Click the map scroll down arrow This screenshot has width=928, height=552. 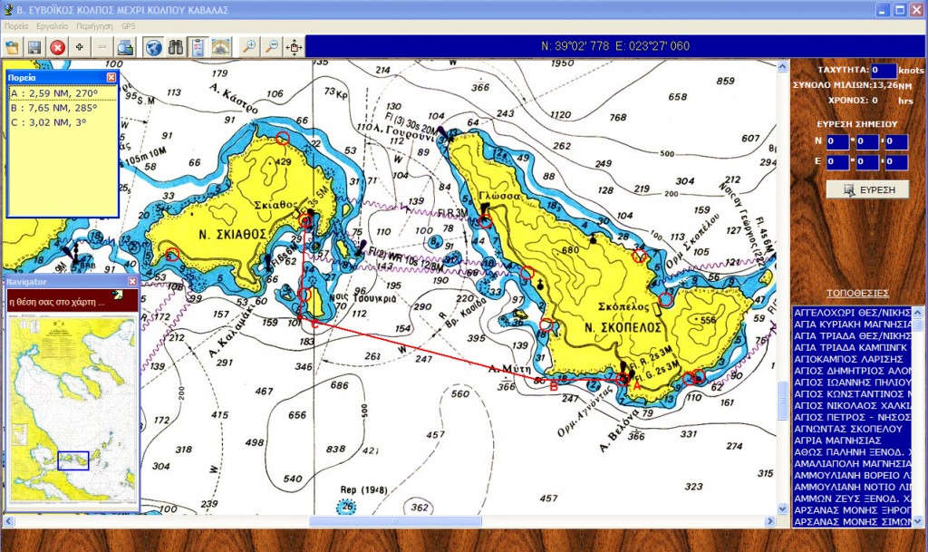(x=782, y=508)
